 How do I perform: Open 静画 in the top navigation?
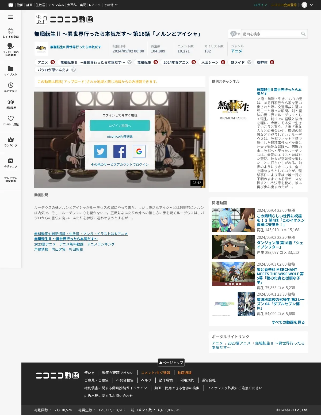point(29,5)
